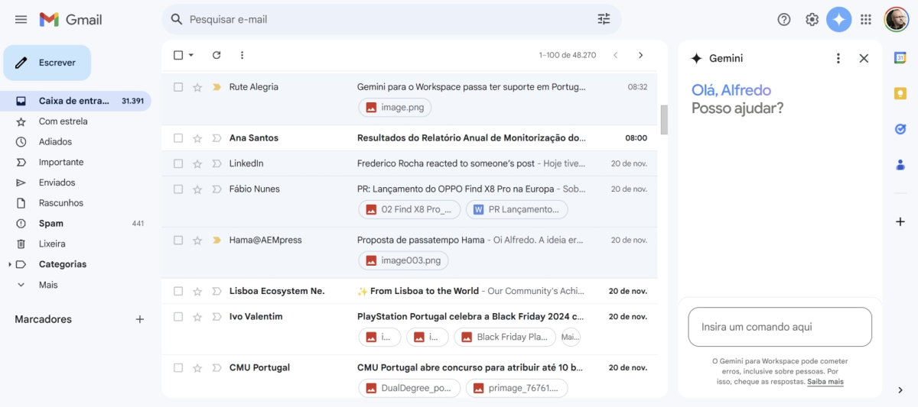This screenshot has height=407, width=918.
Task: Expand Mais to show more labels
Action: pyautogui.click(x=48, y=285)
